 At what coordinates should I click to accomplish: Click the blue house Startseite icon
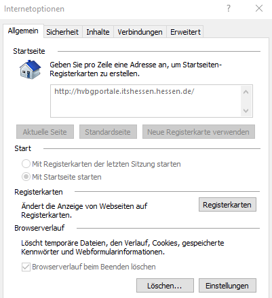coord(31,69)
